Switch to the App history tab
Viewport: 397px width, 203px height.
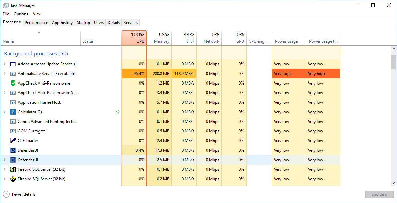(62, 23)
